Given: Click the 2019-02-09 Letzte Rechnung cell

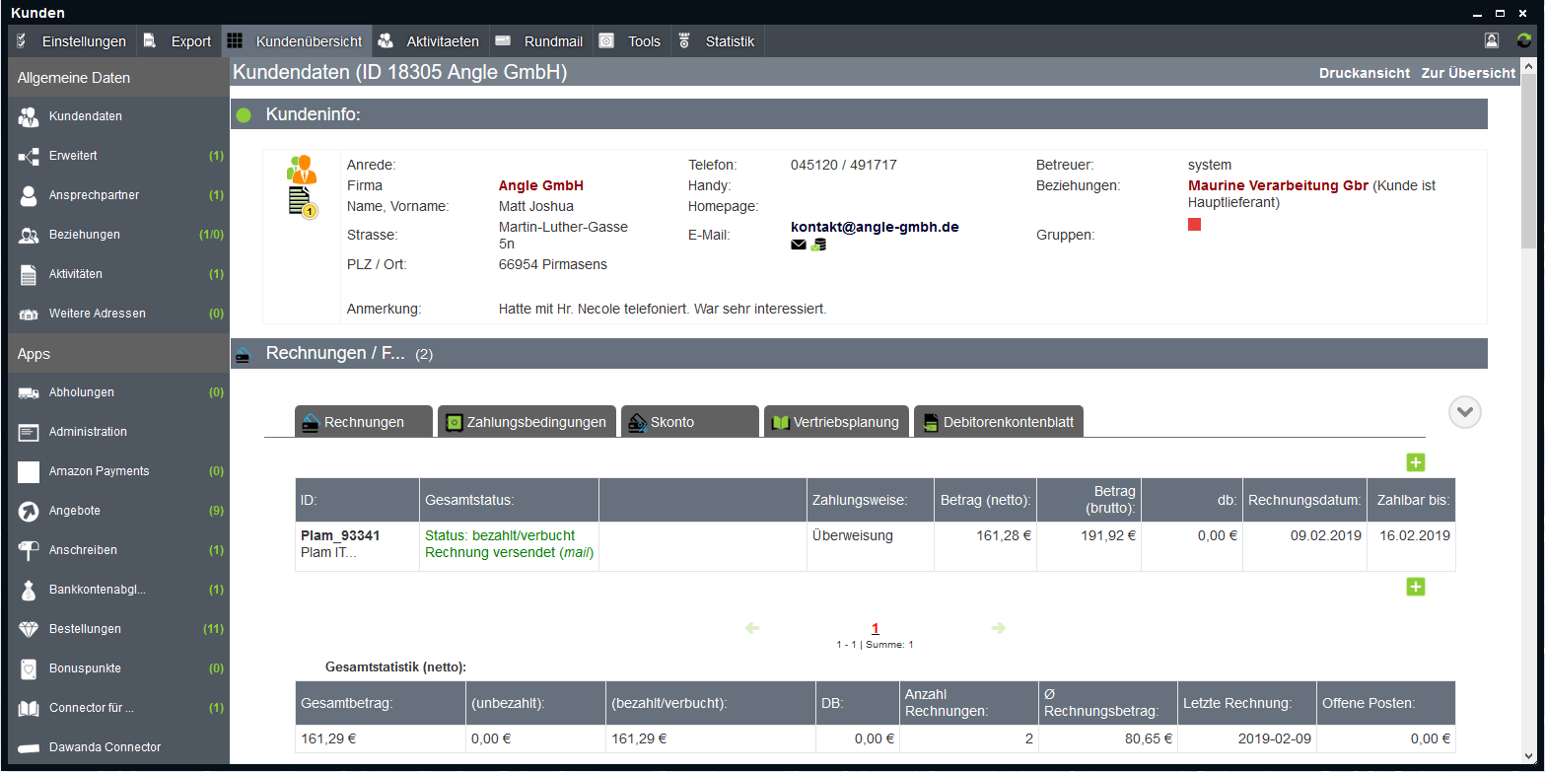Looking at the screenshot, I should (x=1247, y=738).
